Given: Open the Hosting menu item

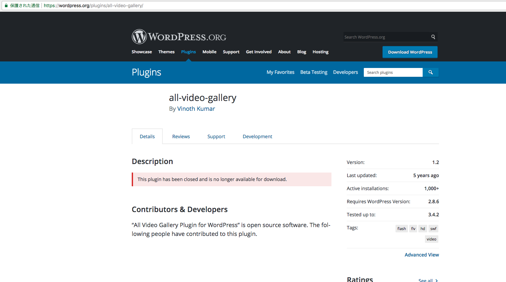Looking at the screenshot, I should tap(320, 52).
